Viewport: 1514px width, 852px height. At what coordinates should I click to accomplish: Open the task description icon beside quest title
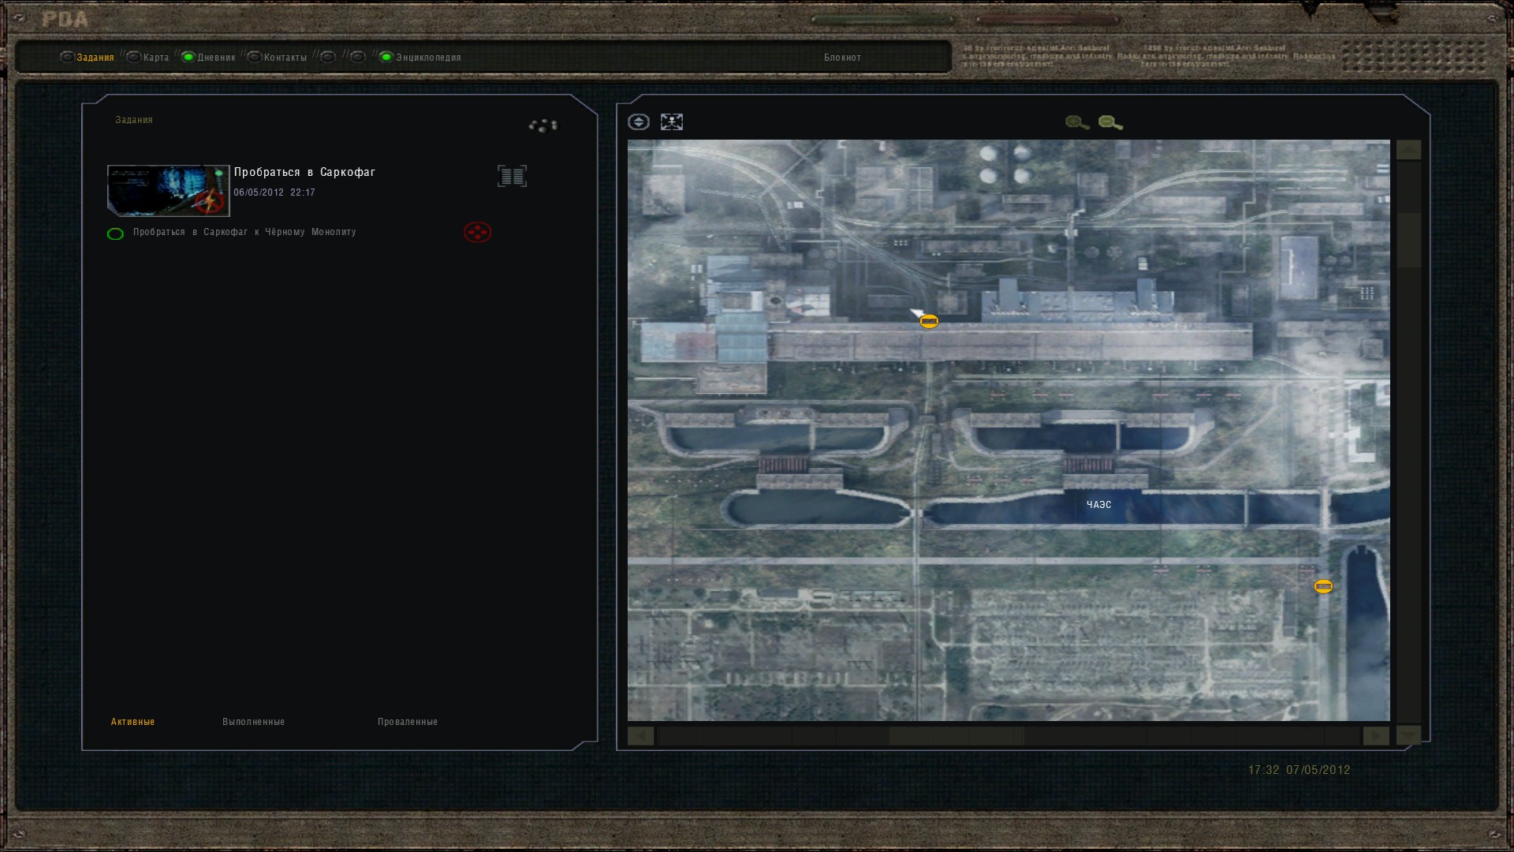tap(512, 176)
